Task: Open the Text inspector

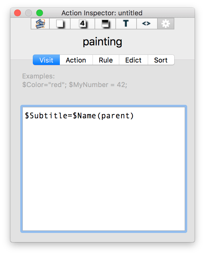Action: pyautogui.click(x=126, y=24)
